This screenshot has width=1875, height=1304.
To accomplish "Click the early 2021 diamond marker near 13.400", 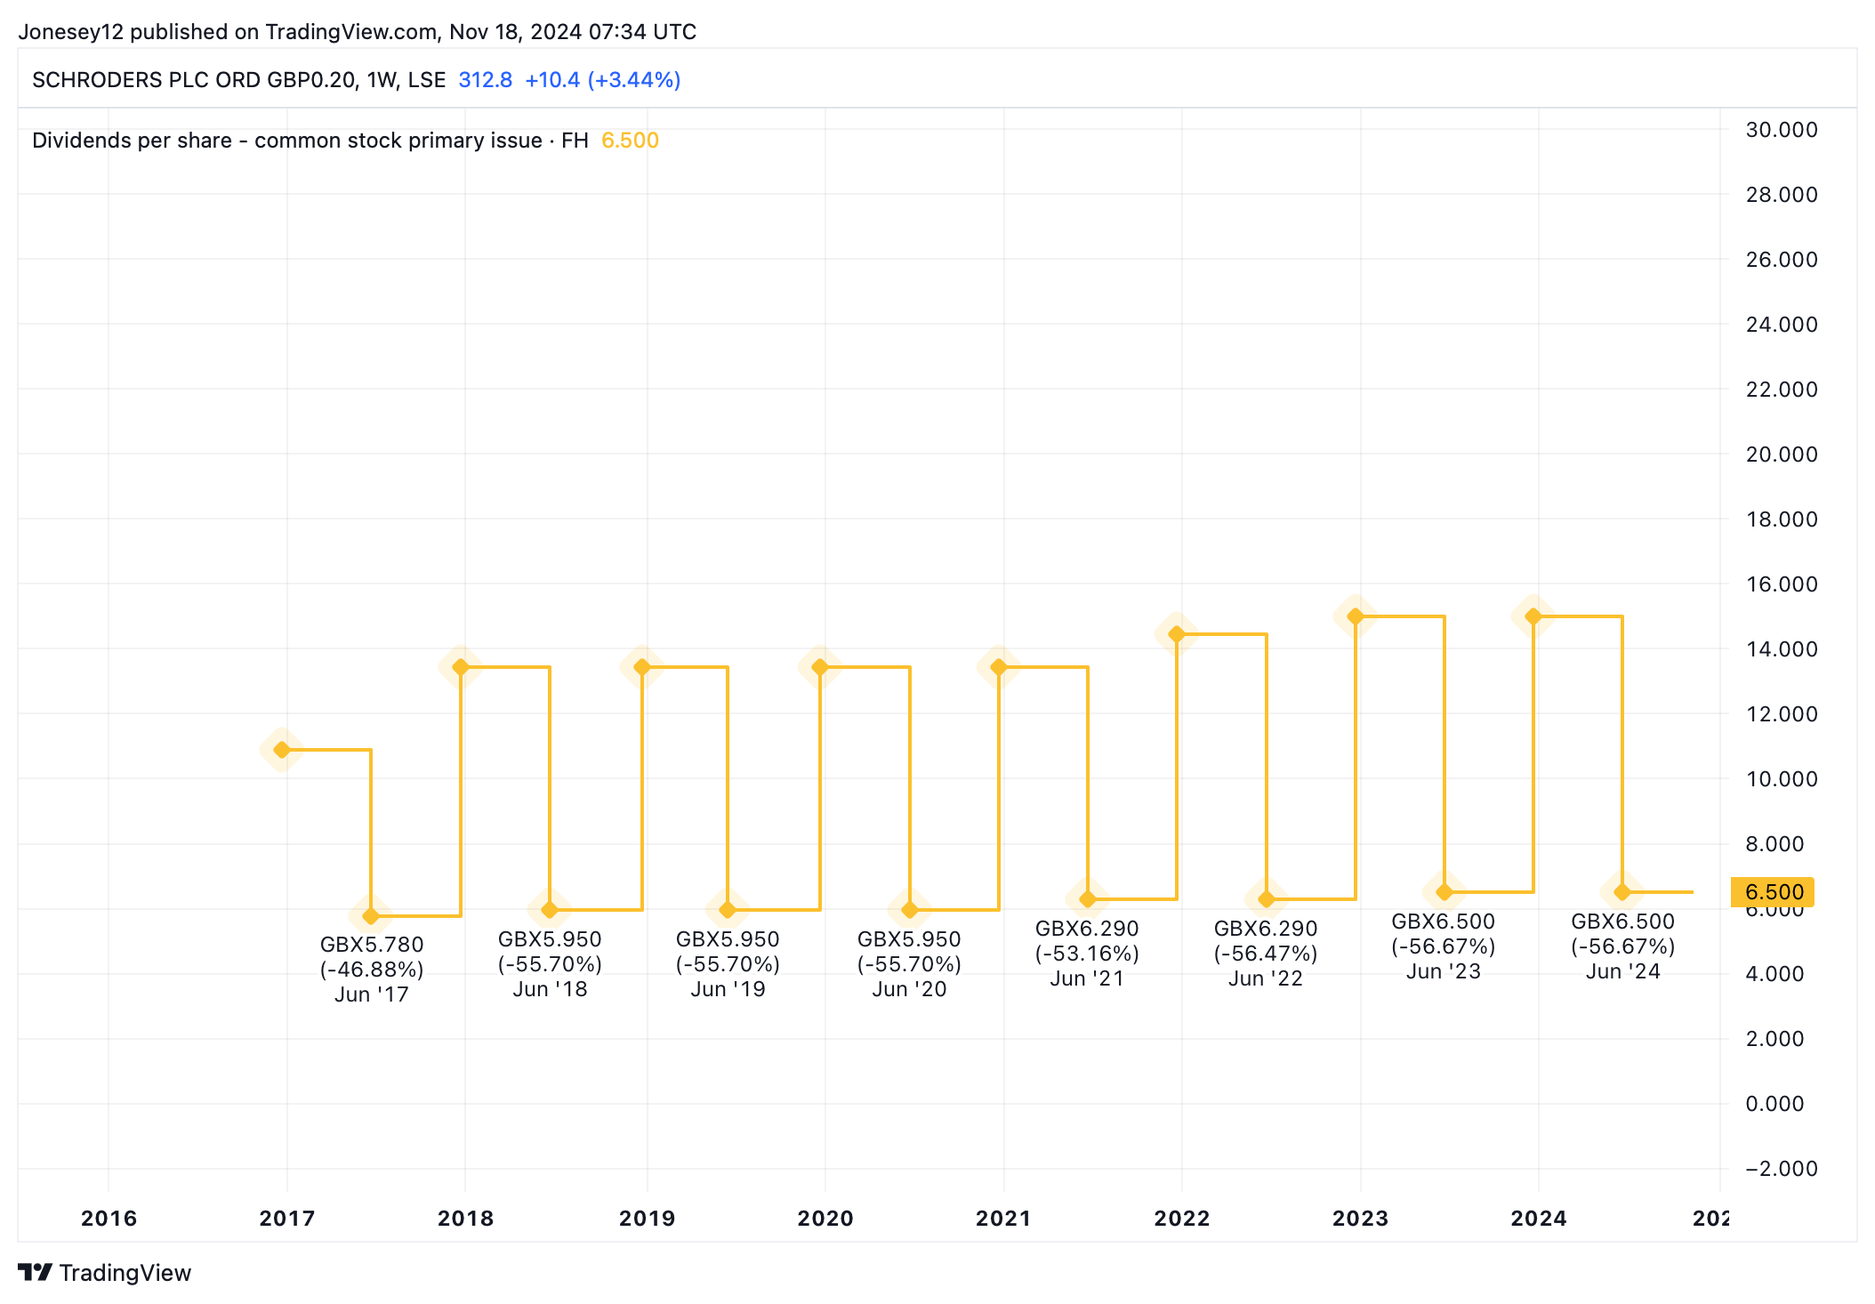I will coord(999,667).
